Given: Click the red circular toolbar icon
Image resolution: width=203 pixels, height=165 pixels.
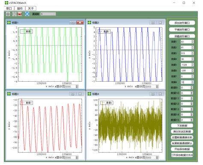Looking at the screenshot, I should click(x=20, y=14).
